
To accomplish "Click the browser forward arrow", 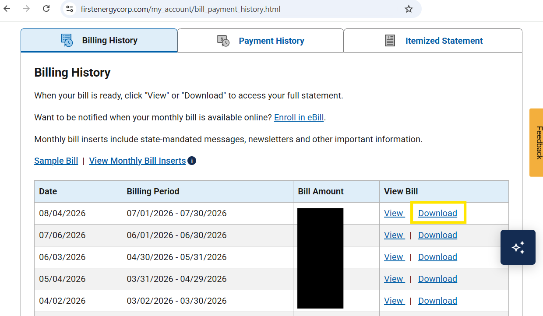I will point(26,9).
